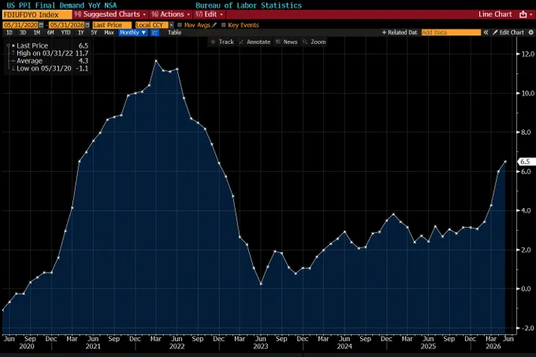This screenshot has height=357, width=536.
Task: Select the 1Y range tab
Action: (x=80, y=32)
